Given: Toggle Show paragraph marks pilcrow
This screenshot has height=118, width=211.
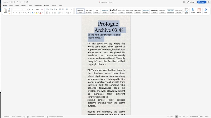Looking at the screenshot, I should click(x=71, y=10).
